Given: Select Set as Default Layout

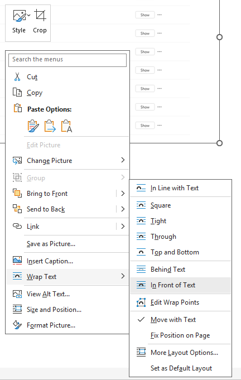Looking at the screenshot, I should (181, 368).
